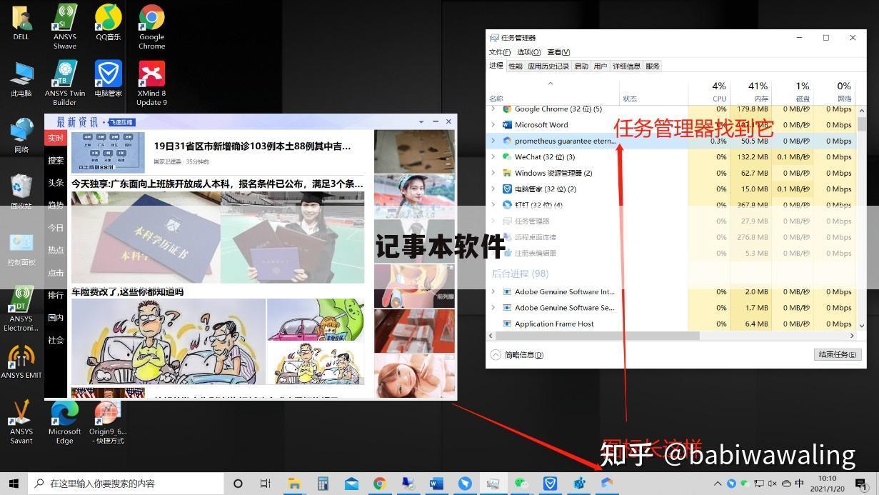Launch ANSYS EMIT desktop shortcut
This screenshot has width=879, height=495.
(21, 361)
